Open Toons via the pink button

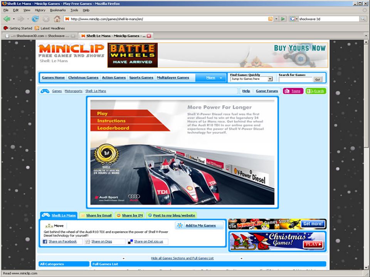point(293,91)
